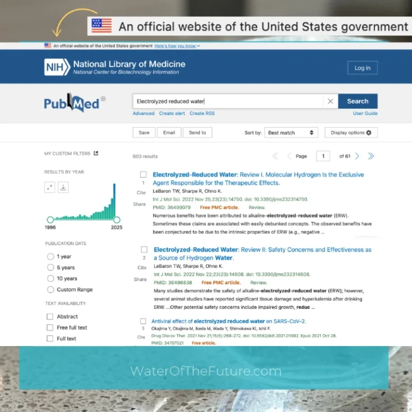Image resolution: width=412 pixels, height=412 pixels.
Task: Click the tallest bar in year histogram
Action: click(x=114, y=201)
